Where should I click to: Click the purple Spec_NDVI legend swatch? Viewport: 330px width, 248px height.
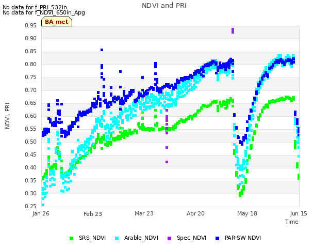pos(170,238)
